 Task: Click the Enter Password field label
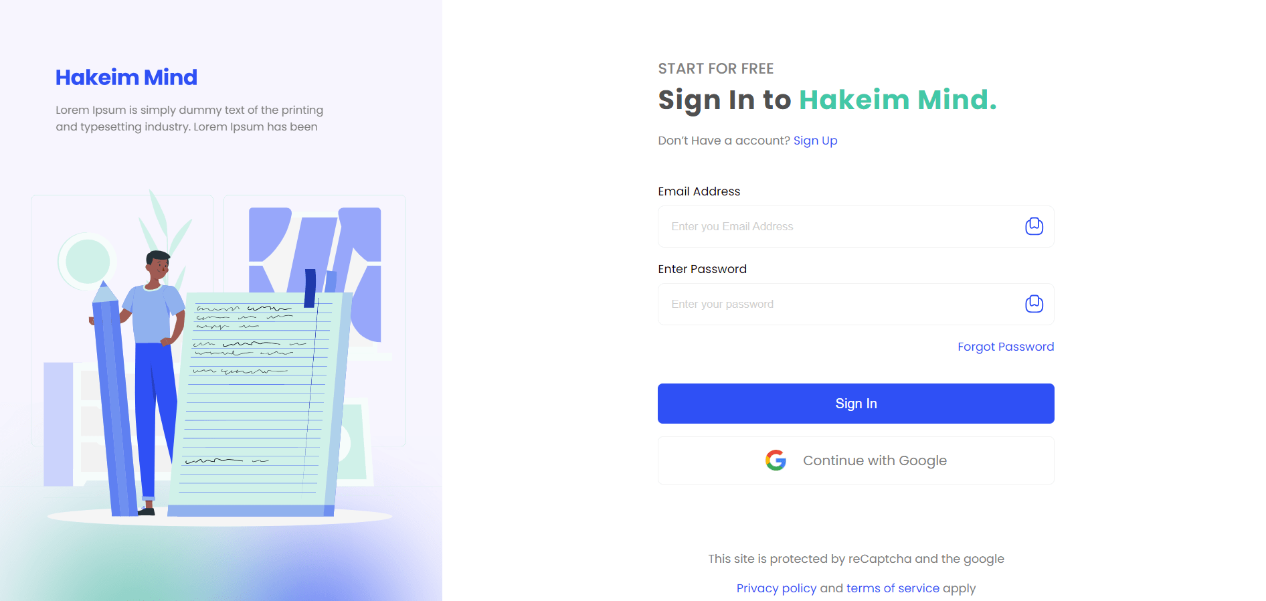[702, 269]
